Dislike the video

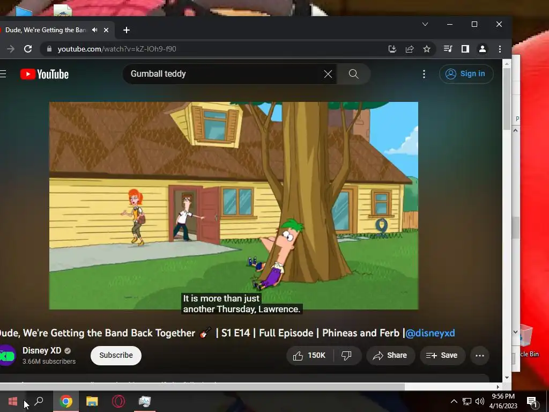pyautogui.click(x=346, y=356)
